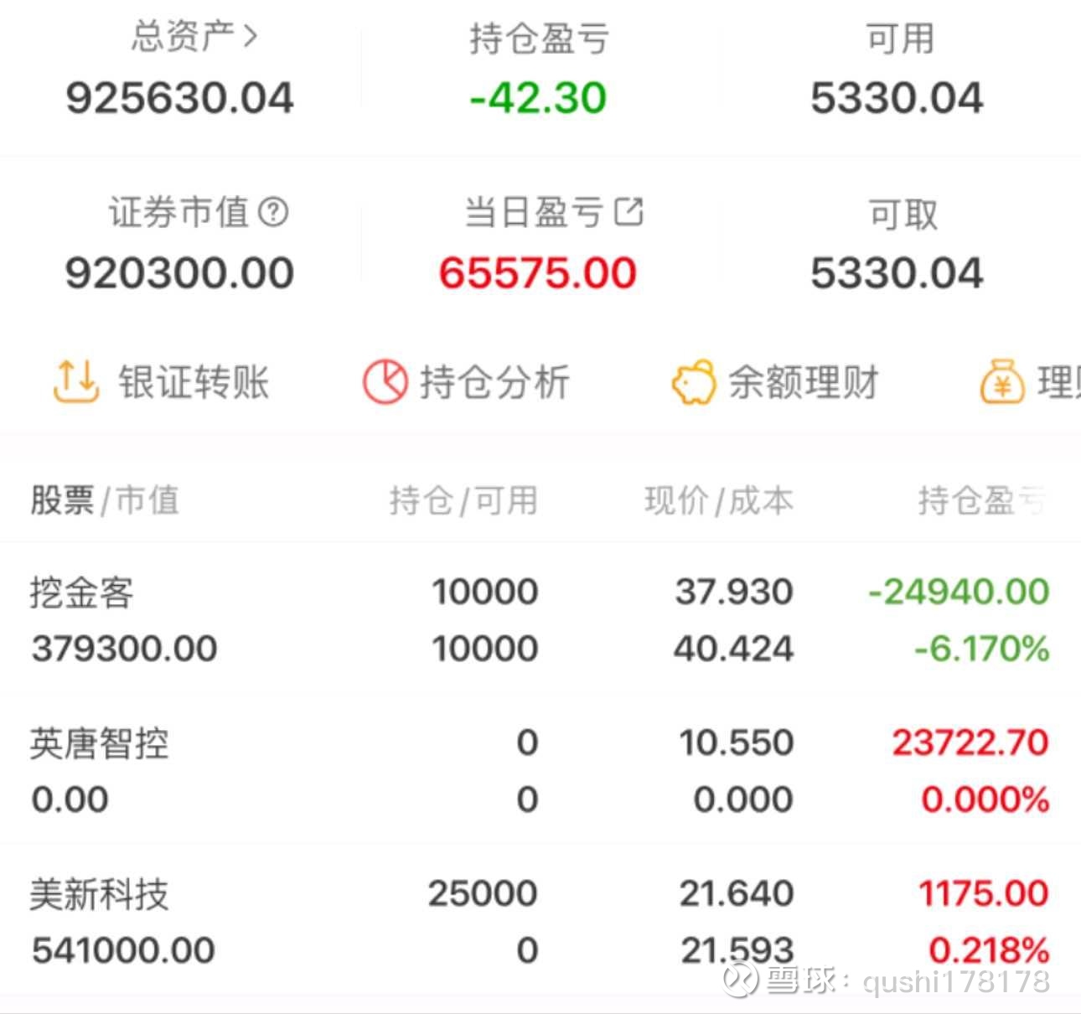Image resolution: width=1081 pixels, height=1014 pixels.
Task: Tap the 持仓分析 label
Action: coord(495,382)
